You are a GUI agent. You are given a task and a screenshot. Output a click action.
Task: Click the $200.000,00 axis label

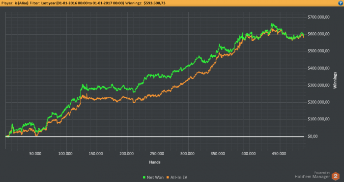(318, 102)
